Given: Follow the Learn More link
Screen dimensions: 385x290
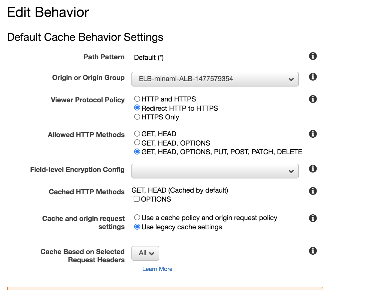Looking at the screenshot, I should tap(157, 269).
